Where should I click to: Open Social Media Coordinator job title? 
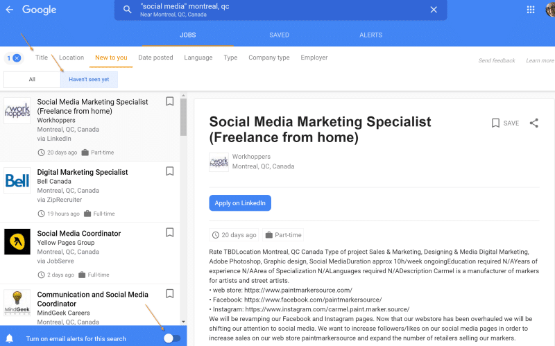(79, 233)
